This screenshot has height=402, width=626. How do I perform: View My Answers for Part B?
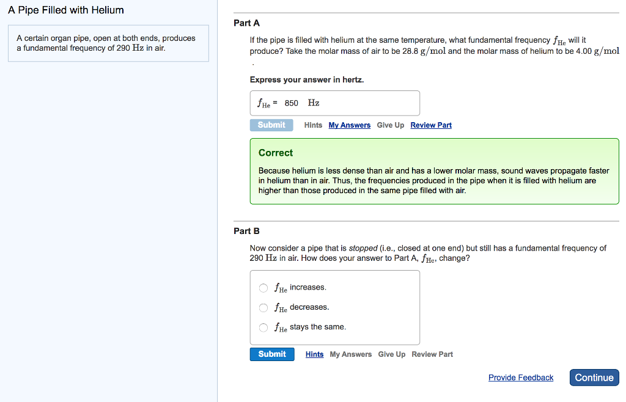[x=351, y=354]
